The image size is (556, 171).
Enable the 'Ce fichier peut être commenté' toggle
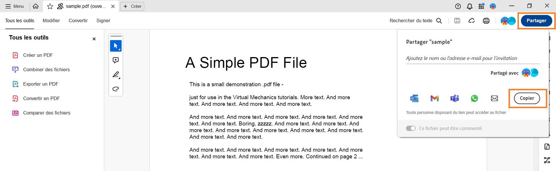(411, 128)
